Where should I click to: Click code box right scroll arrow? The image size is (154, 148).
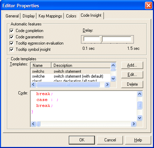[x=133, y=124]
